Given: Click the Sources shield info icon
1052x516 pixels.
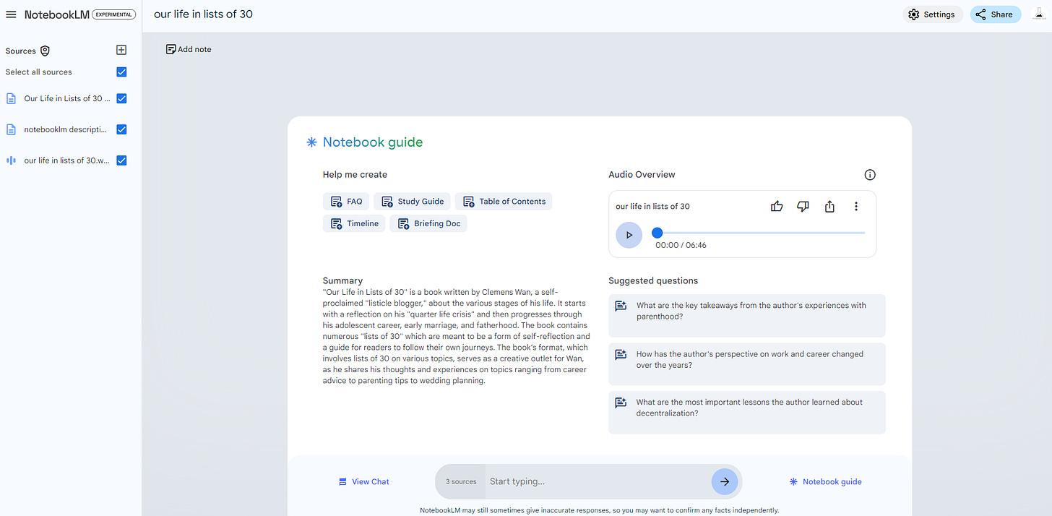Looking at the screenshot, I should point(45,51).
